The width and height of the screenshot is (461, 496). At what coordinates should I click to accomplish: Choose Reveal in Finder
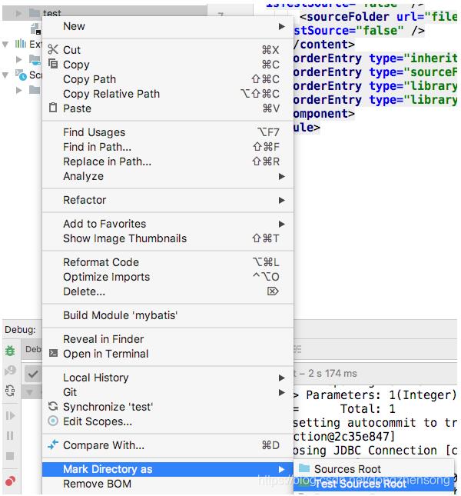point(103,339)
